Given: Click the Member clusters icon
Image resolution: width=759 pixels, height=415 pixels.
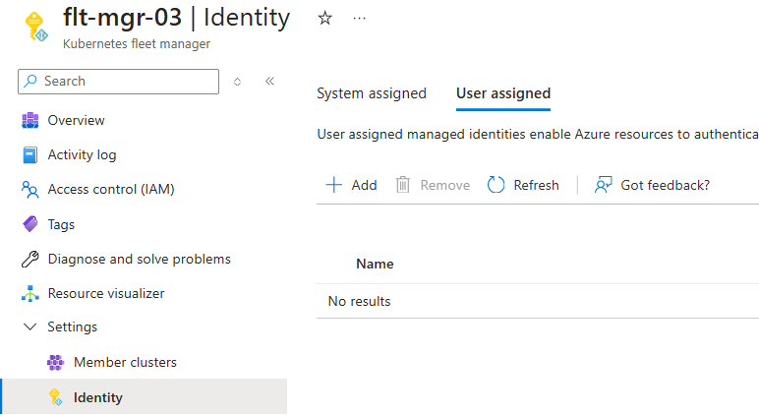Looking at the screenshot, I should 56,363.
